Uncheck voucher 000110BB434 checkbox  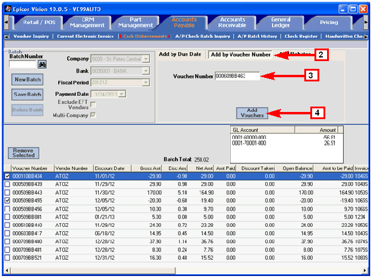click(7, 176)
